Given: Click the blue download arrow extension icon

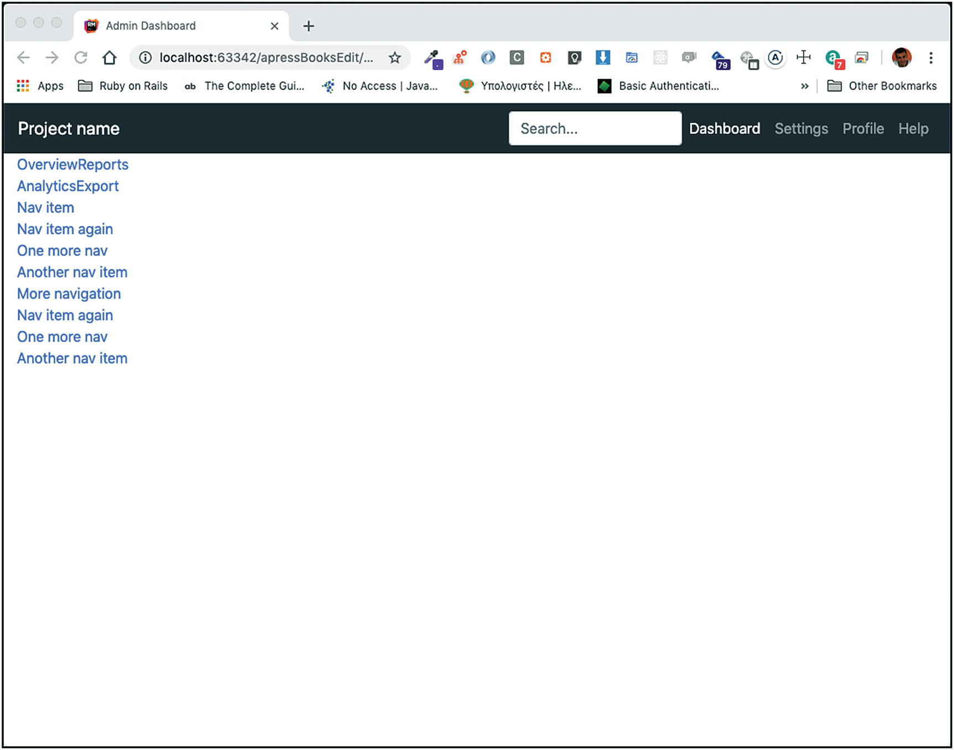Looking at the screenshot, I should (x=602, y=57).
